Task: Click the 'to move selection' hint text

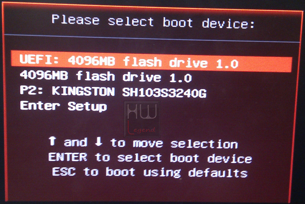Action: pyautogui.click(x=174, y=144)
